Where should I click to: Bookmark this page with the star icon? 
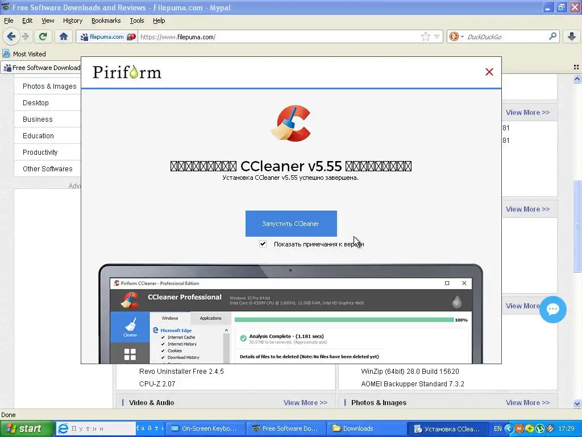click(x=425, y=36)
